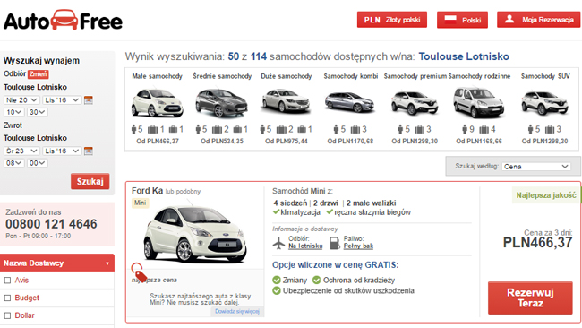This screenshot has height=328, width=582.
Task: Click the Budget supplier name
Action: point(27,298)
